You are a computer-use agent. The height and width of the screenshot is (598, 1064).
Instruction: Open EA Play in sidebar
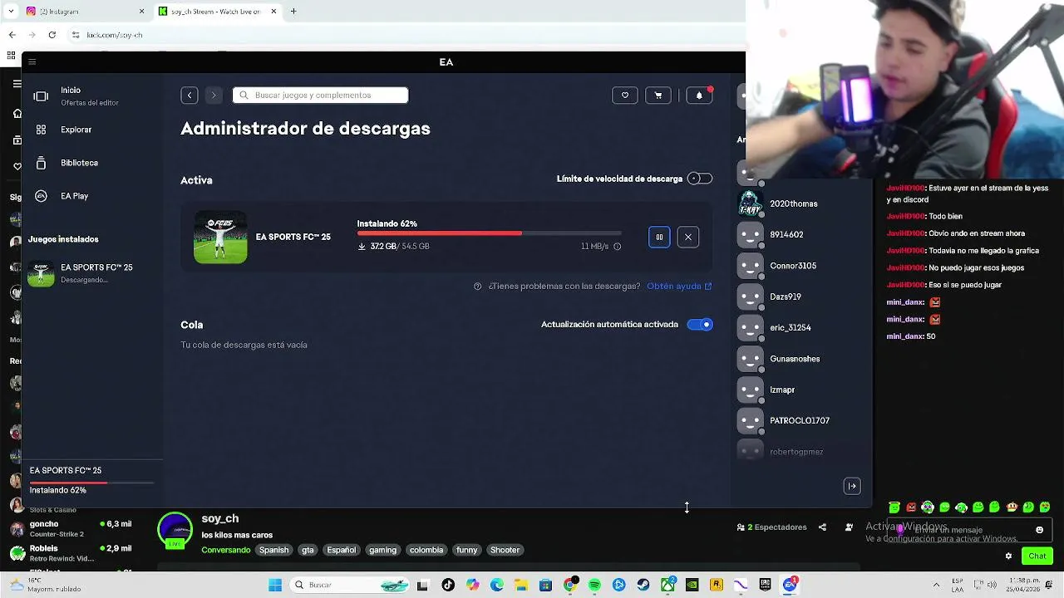pyautogui.click(x=74, y=196)
